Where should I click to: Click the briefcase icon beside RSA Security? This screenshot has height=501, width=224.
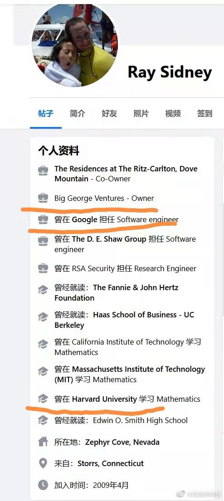pyautogui.click(x=43, y=268)
